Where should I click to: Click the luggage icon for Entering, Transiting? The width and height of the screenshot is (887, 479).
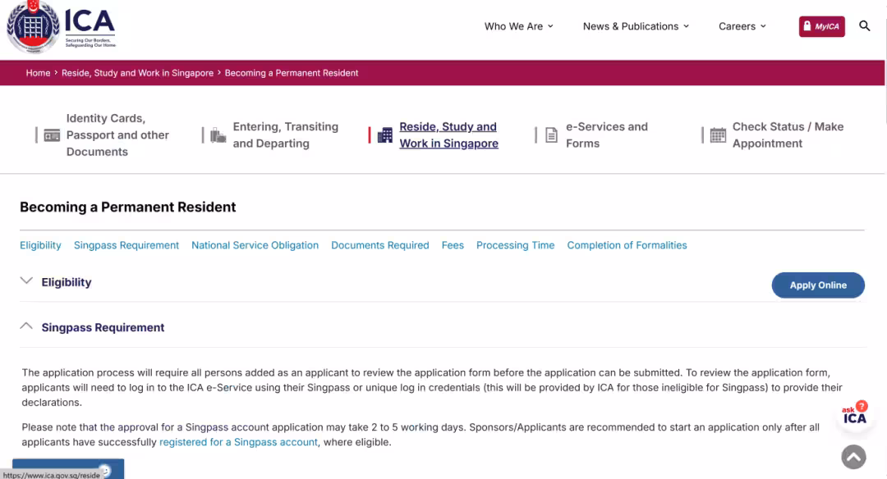[218, 135]
